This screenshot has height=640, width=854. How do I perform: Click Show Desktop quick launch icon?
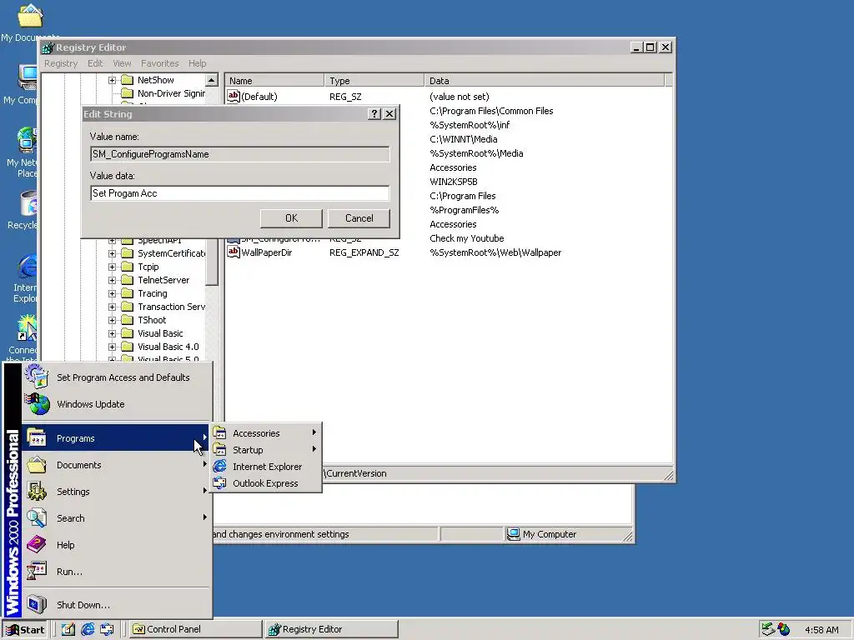(x=68, y=629)
